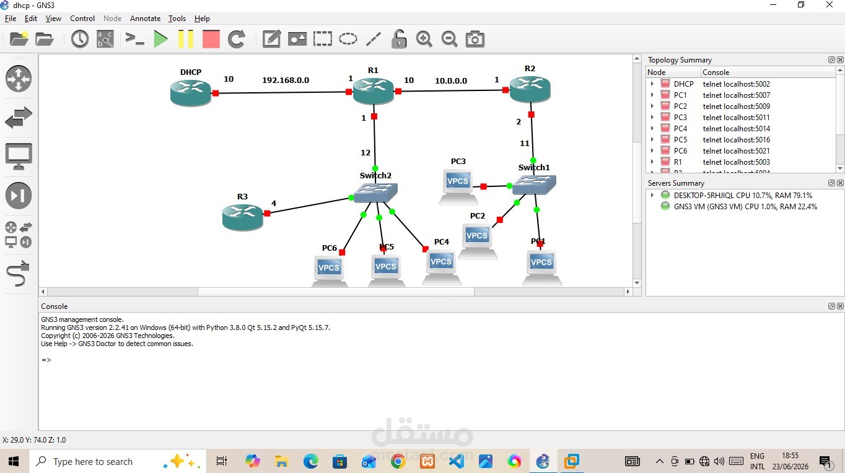The height and width of the screenshot is (473, 845).
Task: Close the Topology Summary dock panel
Action: (x=840, y=60)
